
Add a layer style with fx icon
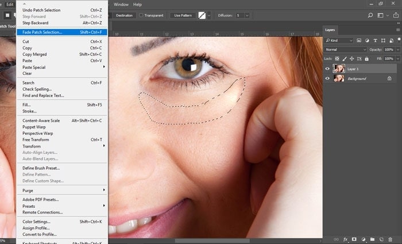click(x=345, y=239)
